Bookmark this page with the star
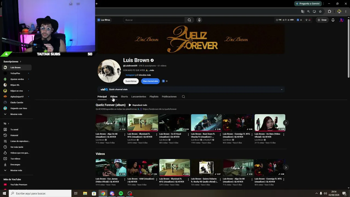 pyautogui.click(x=320, y=11)
